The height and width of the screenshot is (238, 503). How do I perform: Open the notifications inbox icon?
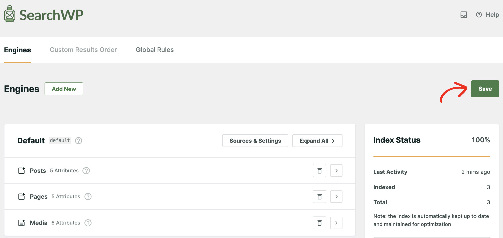pyautogui.click(x=463, y=15)
